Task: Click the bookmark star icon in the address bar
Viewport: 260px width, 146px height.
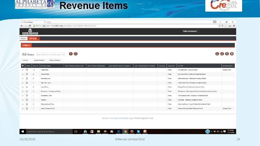Action: click(226, 26)
